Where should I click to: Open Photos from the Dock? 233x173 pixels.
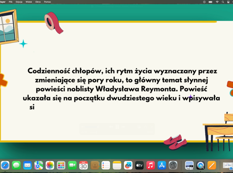click(50, 165)
